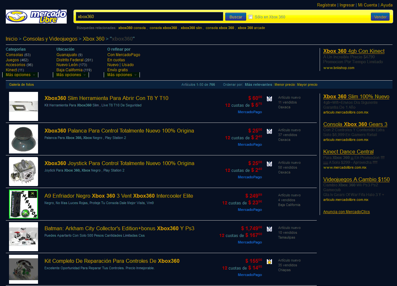Open the 'Galería de fotos' view

(21, 85)
